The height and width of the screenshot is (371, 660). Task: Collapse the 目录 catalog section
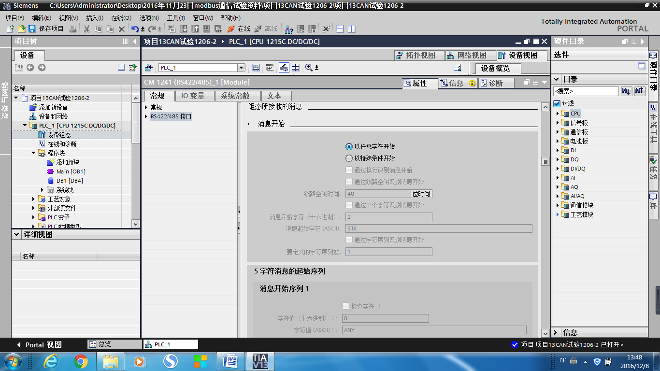[557, 79]
